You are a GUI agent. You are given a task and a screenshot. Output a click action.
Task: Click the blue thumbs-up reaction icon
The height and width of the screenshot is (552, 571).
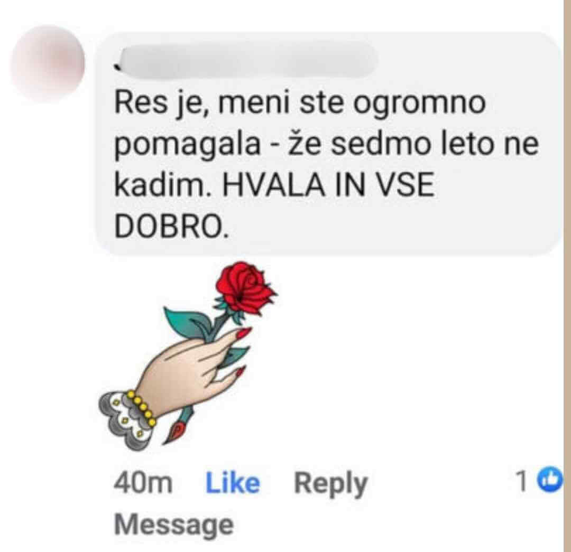click(550, 480)
